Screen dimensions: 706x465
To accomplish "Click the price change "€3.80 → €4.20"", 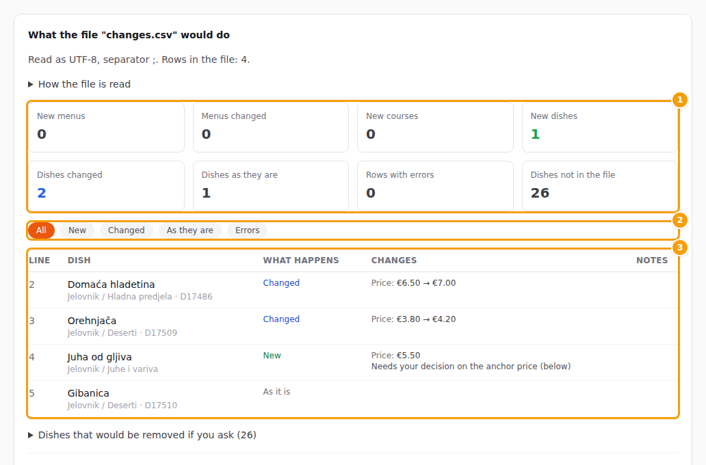I will 426,319.
